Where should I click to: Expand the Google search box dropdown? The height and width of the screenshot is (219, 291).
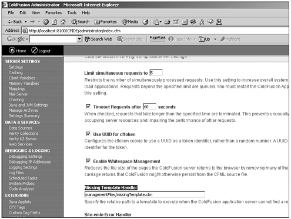(79, 39)
